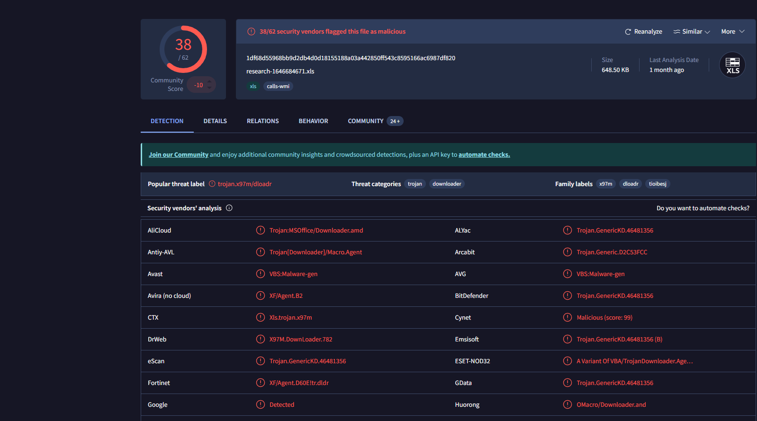Screen dimensions: 757x421
Task: Click the info icon beside Security vendors' analysis
Action: [x=229, y=208]
